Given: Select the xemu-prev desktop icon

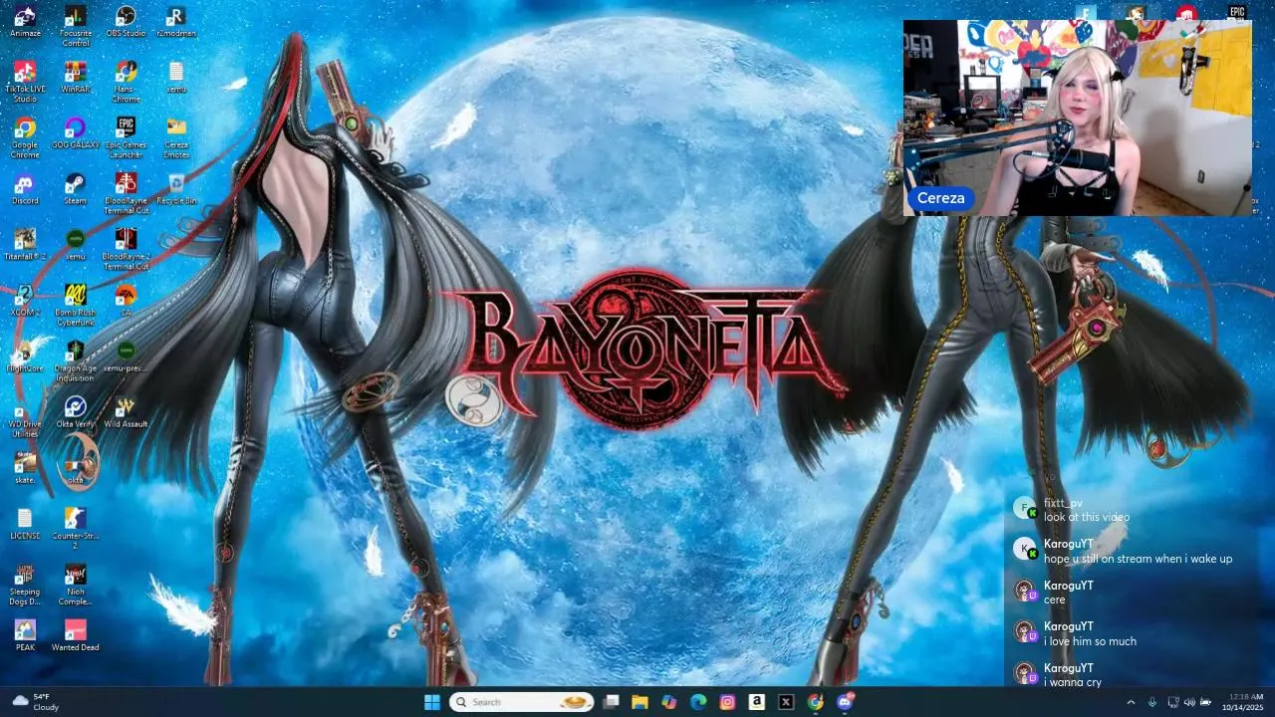Looking at the screenshot, I should pyautogui.click(x=126, y=357).
